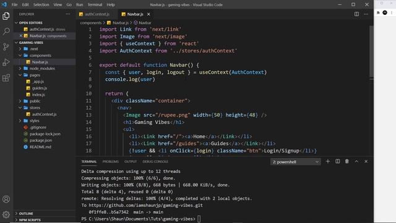Open the Selection menu
This screenshot has width=396, height=223.
(x=41, y=4)
